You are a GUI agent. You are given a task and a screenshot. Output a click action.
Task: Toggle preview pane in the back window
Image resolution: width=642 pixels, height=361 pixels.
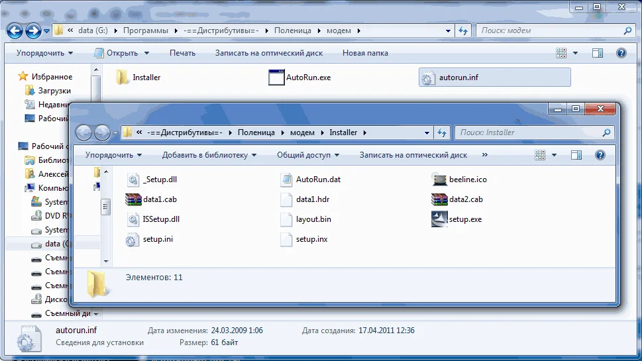598,53
